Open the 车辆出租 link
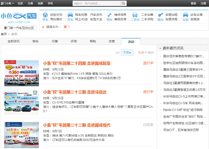Screen dimensions: 209x149 tap(171, 15)
